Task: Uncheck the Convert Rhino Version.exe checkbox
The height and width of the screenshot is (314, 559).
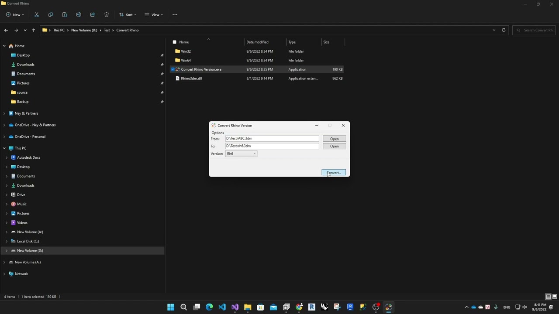Action: point(173,69)
